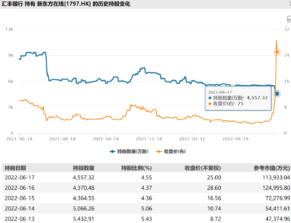Viewport: 291px width, 223px height.
Task: Click the orange diamond closing-price marker on the chart
Action: pos(277,52)
